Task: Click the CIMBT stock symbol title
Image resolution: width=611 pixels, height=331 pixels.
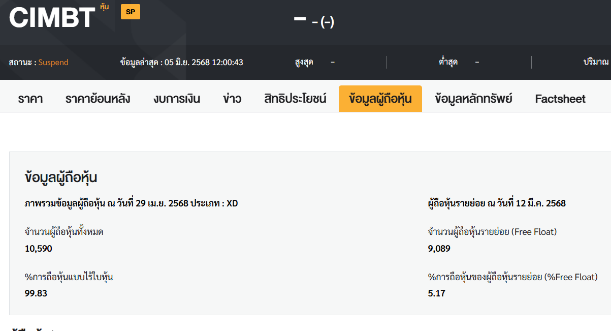Action: tap(52, 18)
